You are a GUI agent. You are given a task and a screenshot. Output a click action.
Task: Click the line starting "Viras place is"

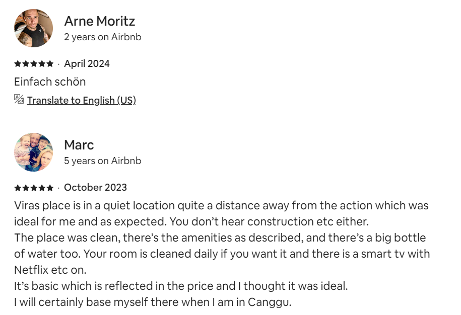coord(221,206)
